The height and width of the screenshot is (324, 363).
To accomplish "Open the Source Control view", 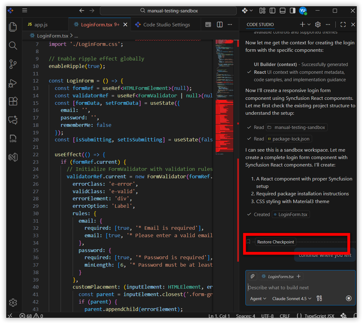I will coord(13,64).
